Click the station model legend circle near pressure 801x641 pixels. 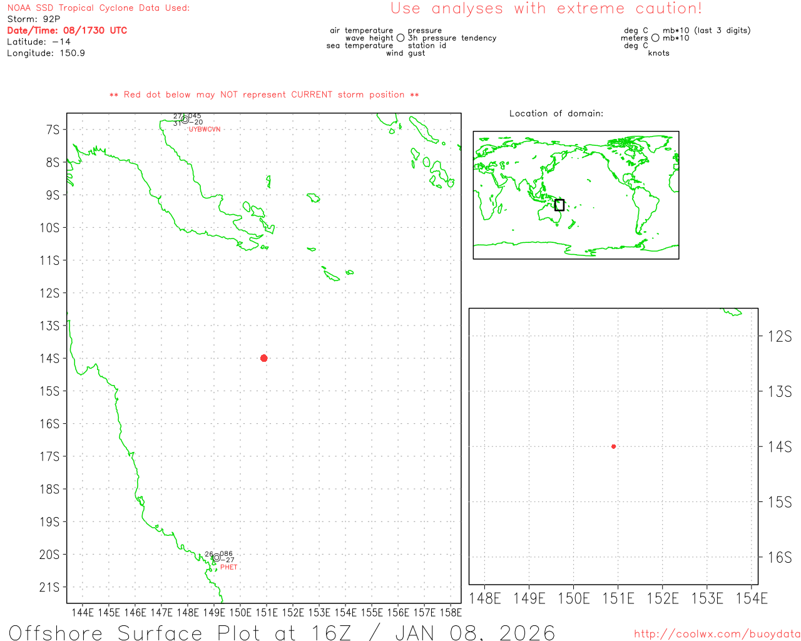pos(400,38)
